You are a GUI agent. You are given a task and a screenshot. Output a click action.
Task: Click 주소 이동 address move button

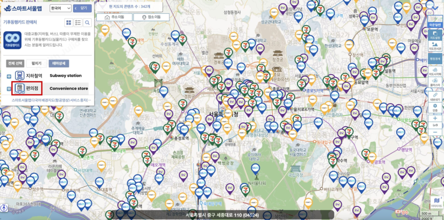pos(114,17)
